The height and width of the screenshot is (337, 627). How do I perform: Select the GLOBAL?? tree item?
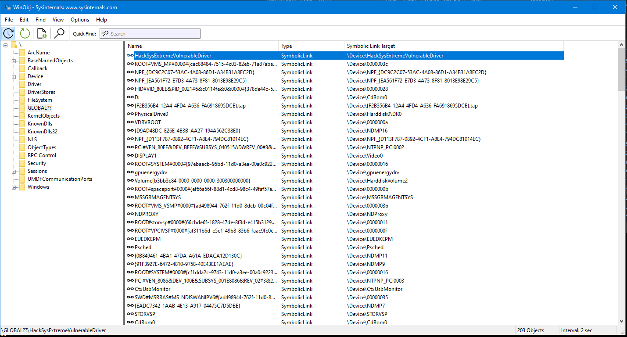point(39,108)
